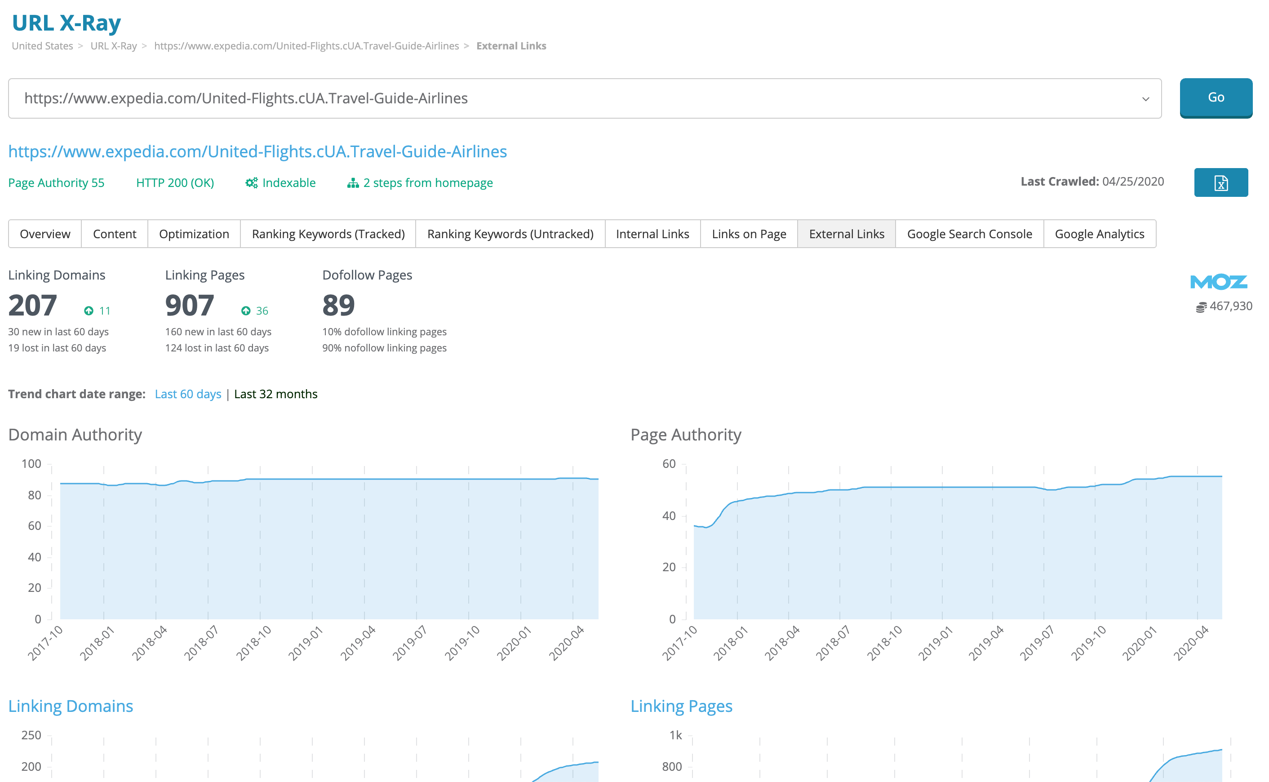Toggle trend chart to Last 32 months
This screenshot has width=1269, height=782.
[x=275, y=393]
